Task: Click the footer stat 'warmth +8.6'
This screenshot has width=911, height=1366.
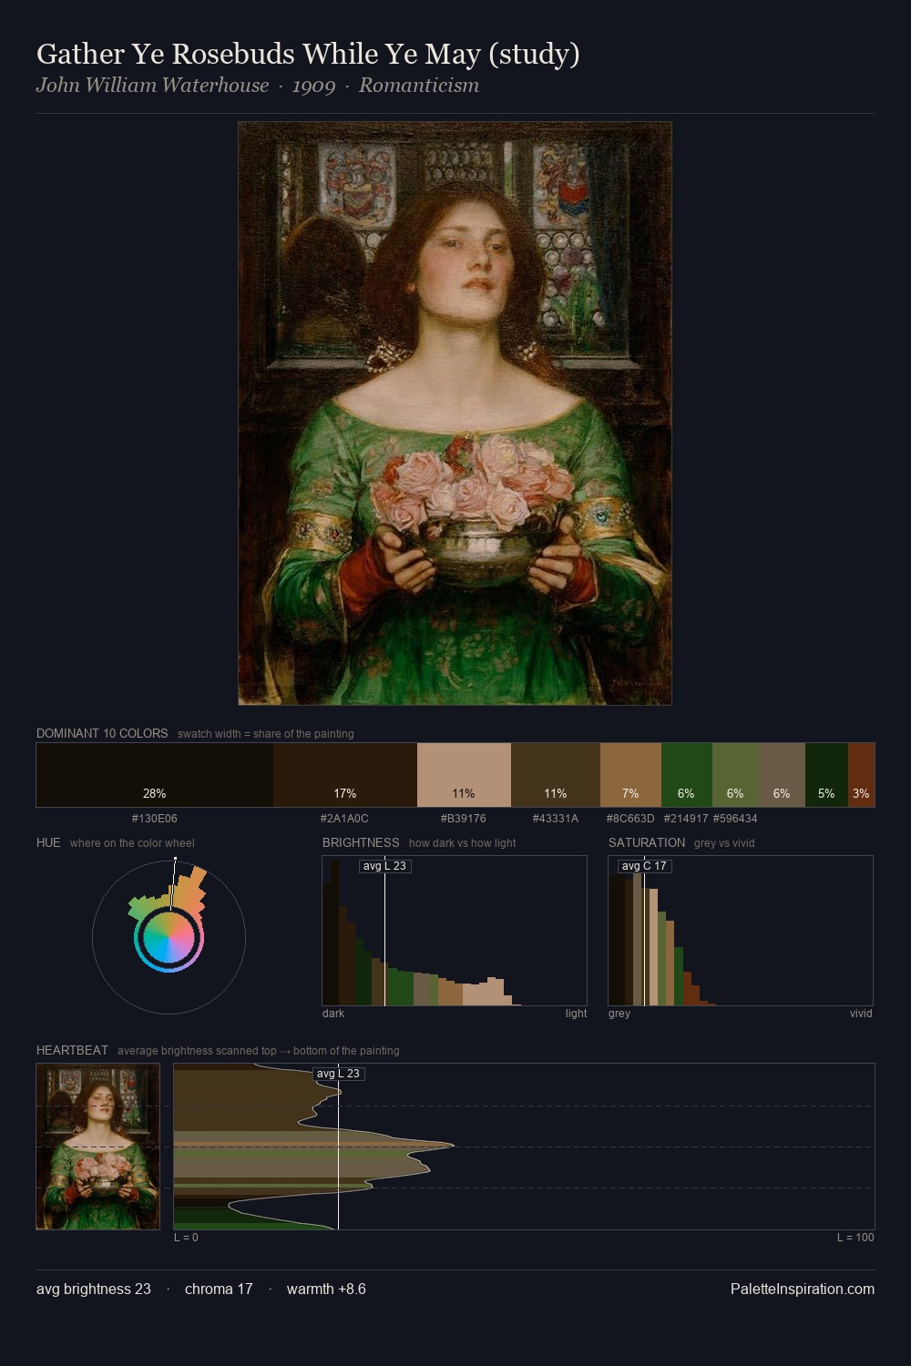Action: [x=326, y=1289]
